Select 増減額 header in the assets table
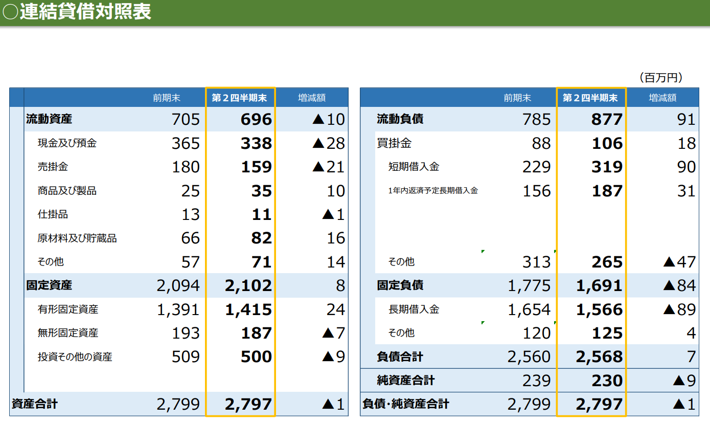The image size is (710, 423). coord(312,98)
